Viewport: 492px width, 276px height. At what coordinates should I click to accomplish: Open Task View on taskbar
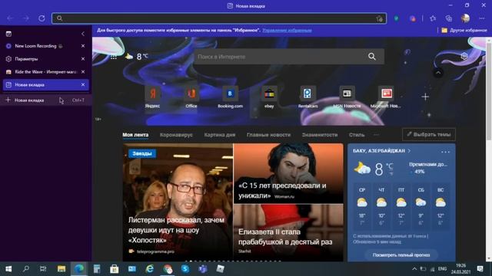coord(43,269)
